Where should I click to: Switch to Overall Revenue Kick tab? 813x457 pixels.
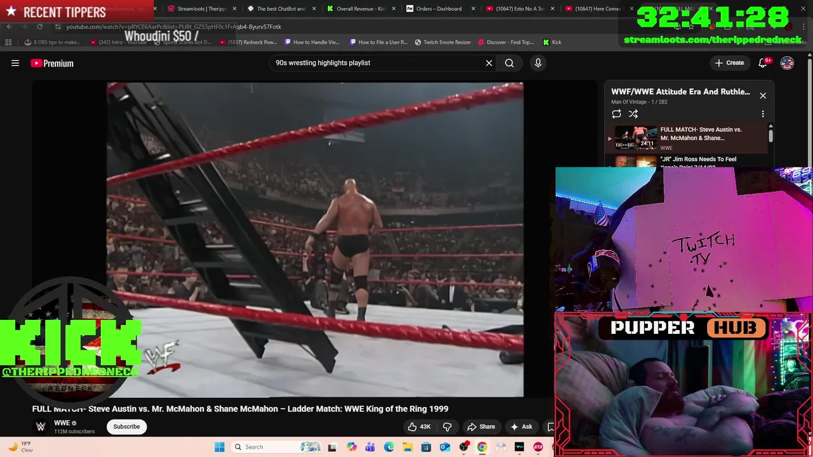(360, 9)
